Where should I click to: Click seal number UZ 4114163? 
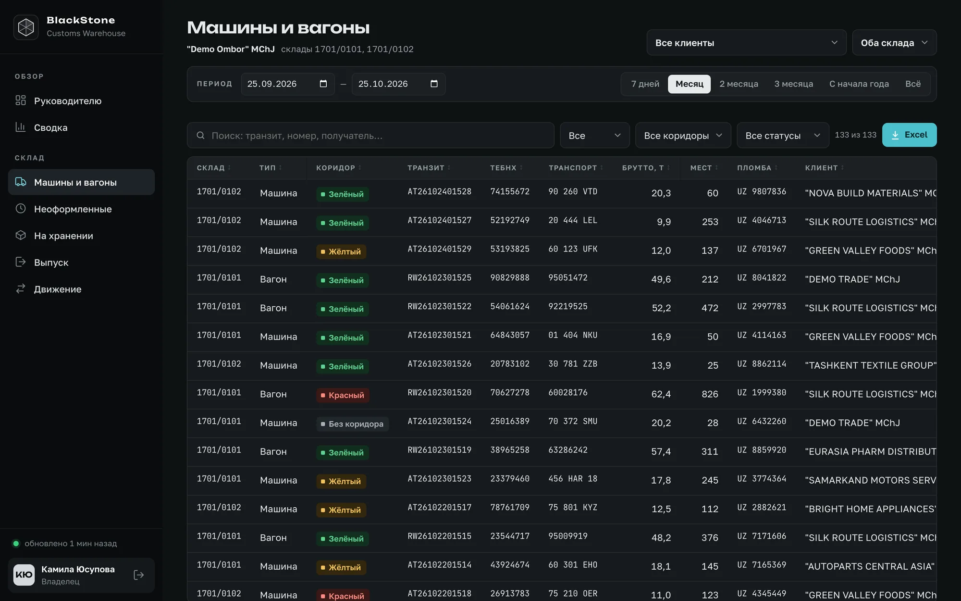[762, 335]
